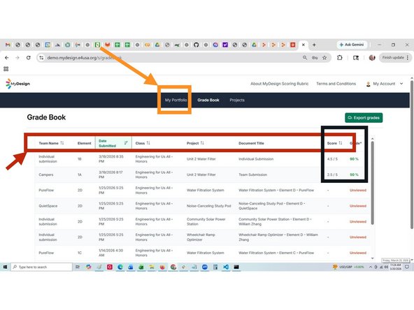Click the page vertical scrollbar
The image size is (414, 310).
(412, 154)
